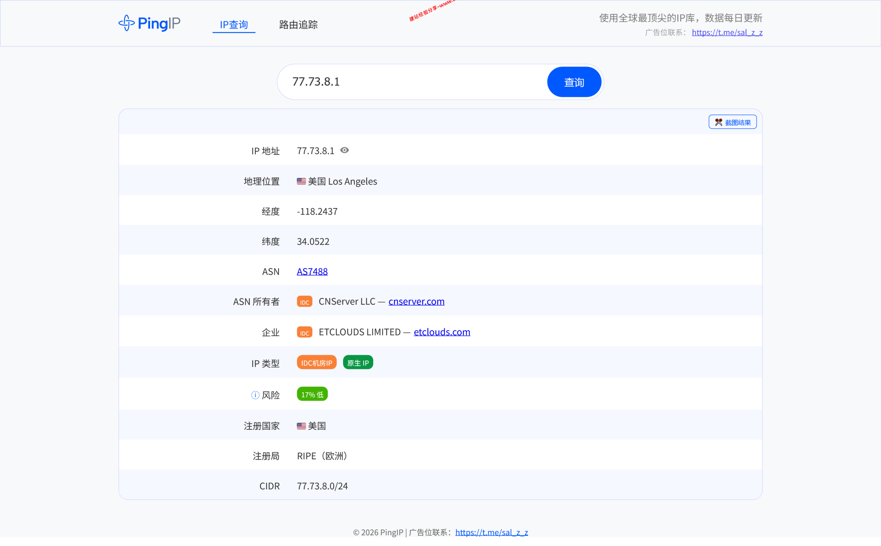This screenshot has height=546, width=881.
Task: Open the footer t.me/sal_z_z link
Action: click(x=491, y=532)
